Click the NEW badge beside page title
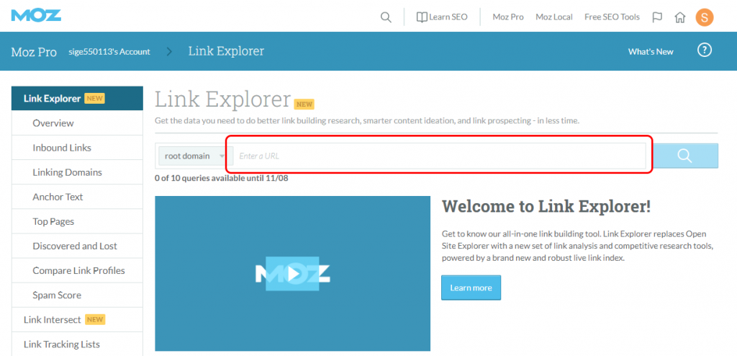The image size is (737, 356). [304, 104]
